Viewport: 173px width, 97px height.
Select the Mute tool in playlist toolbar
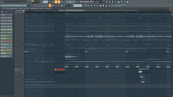tap(12, 8)
